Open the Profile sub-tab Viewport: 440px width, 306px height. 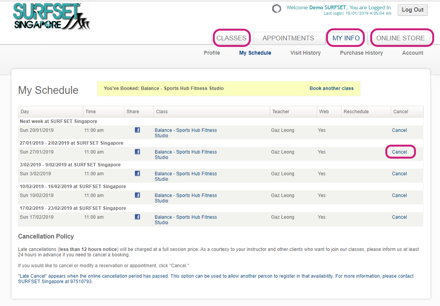click(212, 53)
